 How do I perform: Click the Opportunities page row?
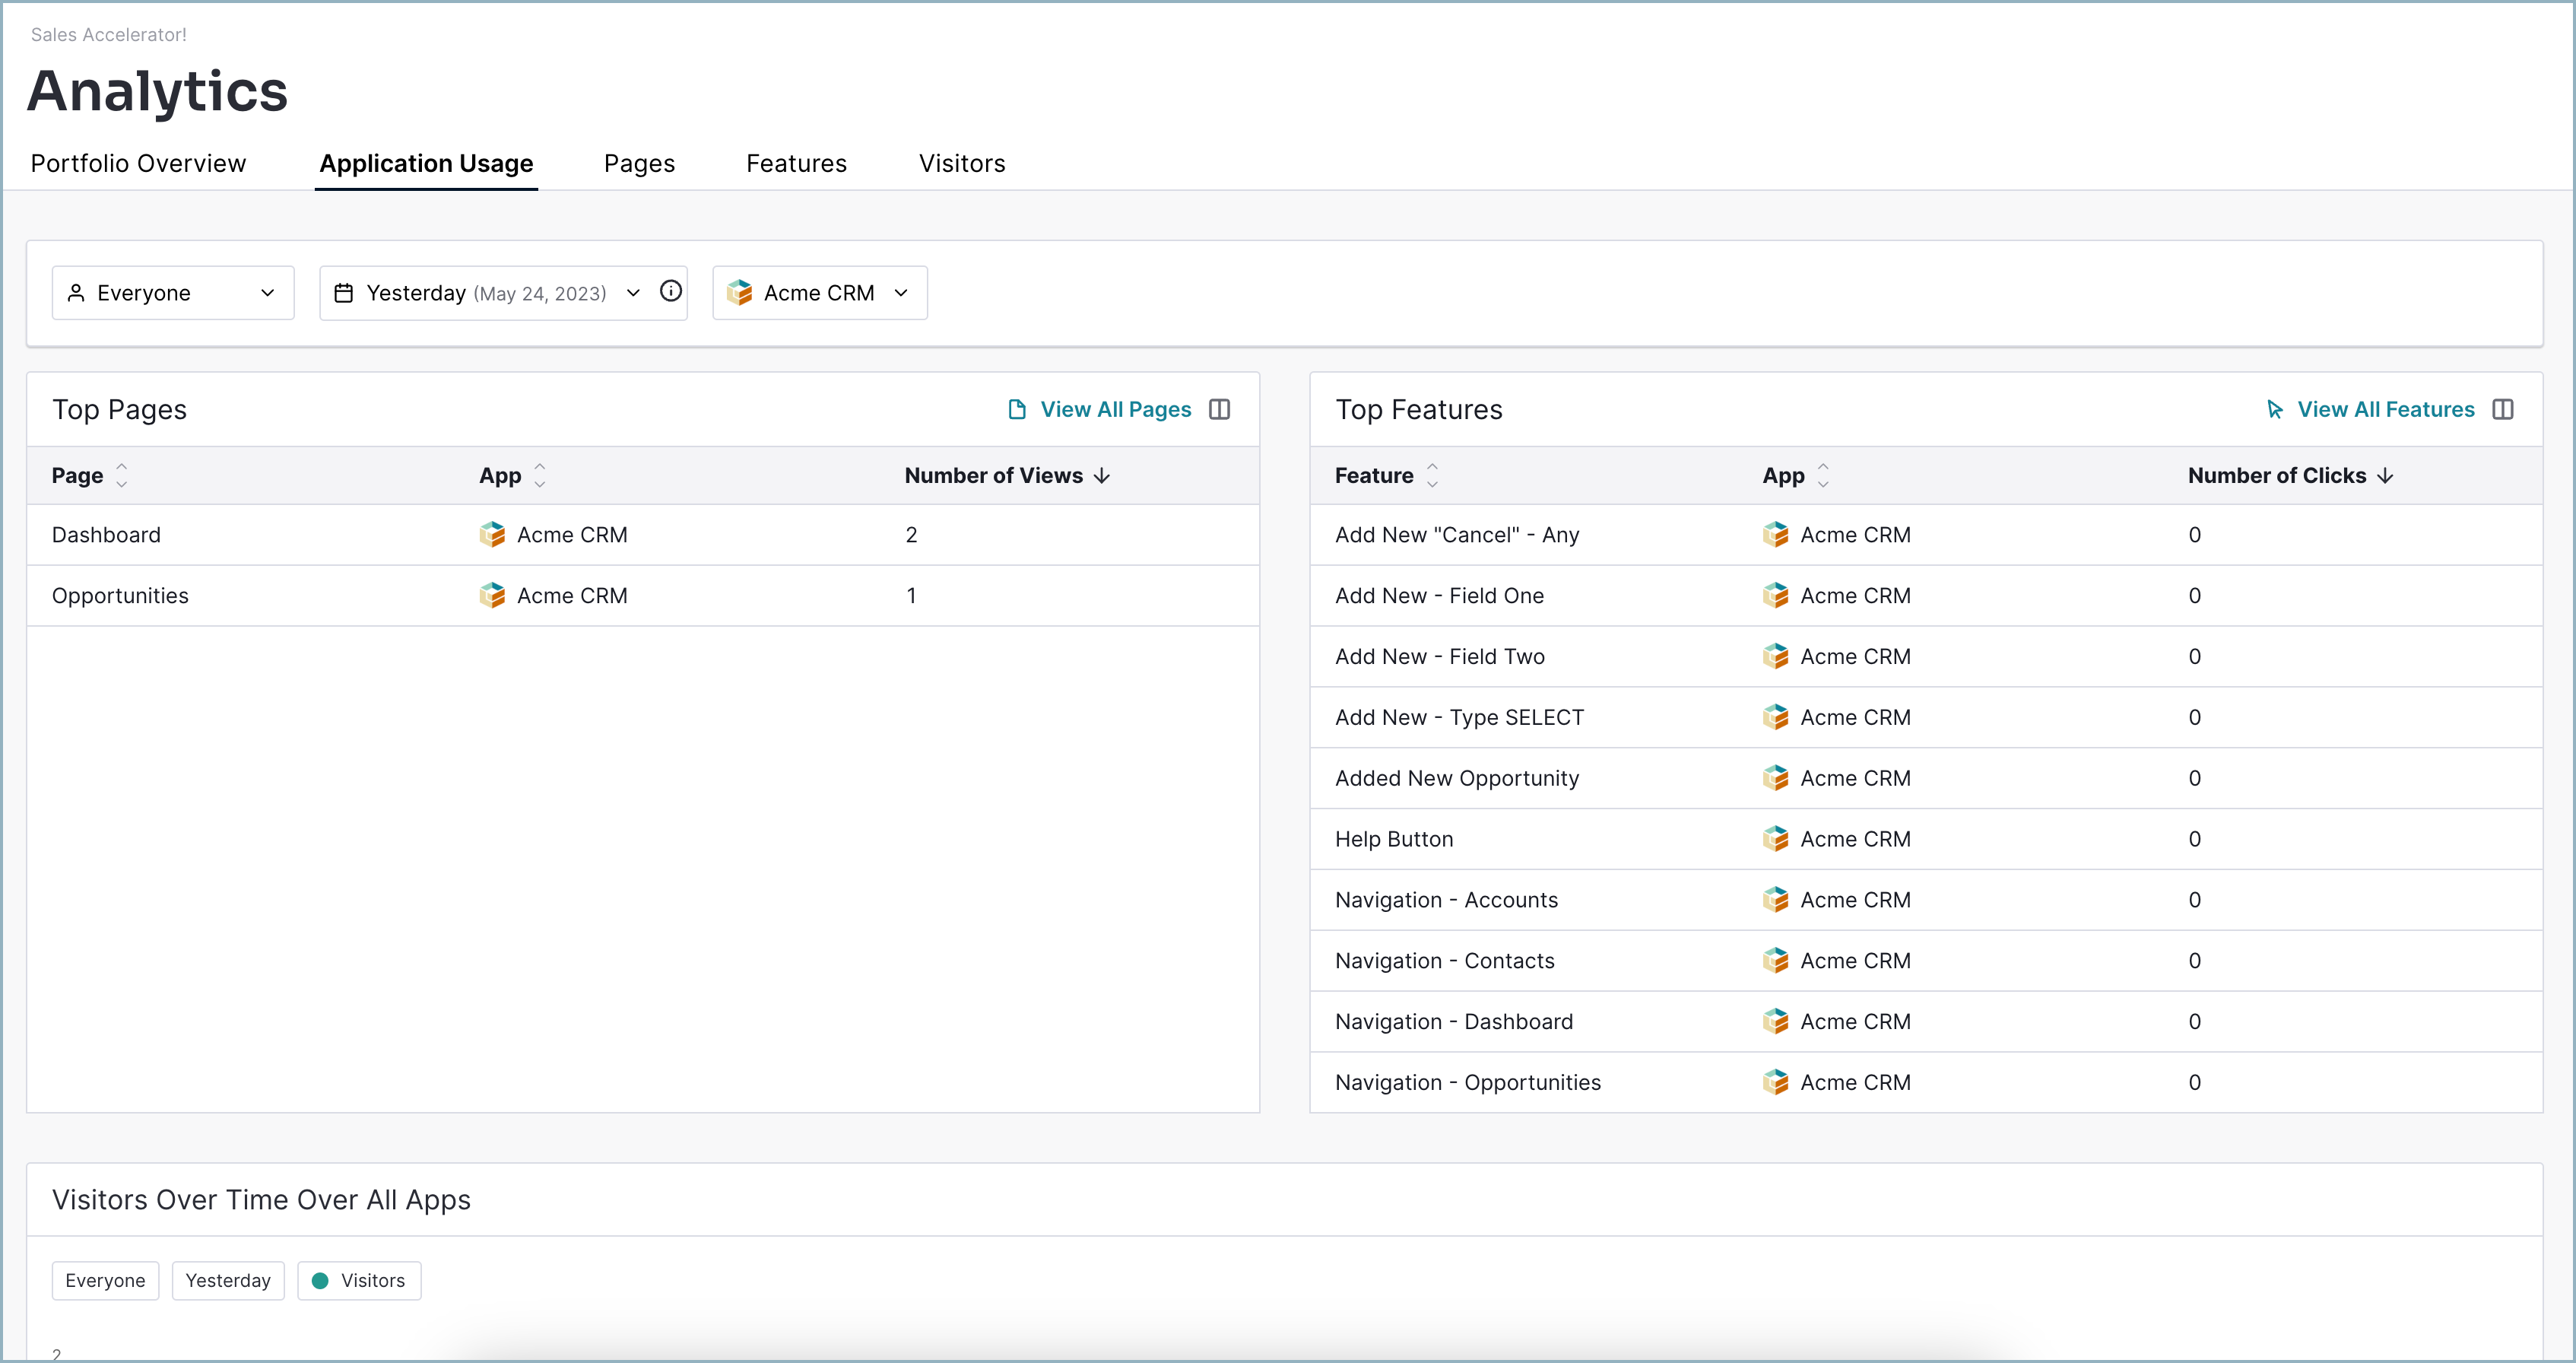(642, 595)
